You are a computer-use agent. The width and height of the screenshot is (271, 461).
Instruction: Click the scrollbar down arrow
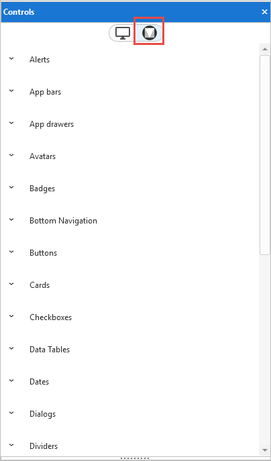coord(264,450)
